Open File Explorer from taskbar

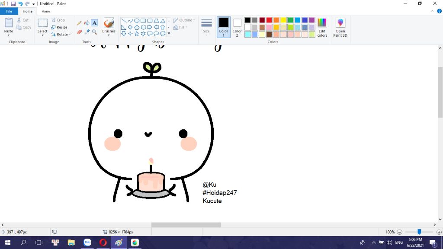pyautogui.click(x=71, y=243)
